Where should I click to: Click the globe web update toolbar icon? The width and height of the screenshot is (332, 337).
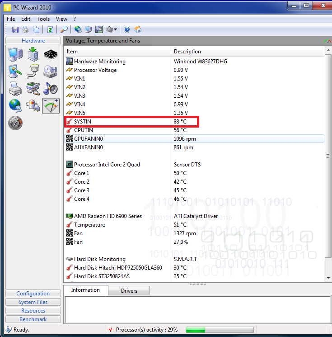(x=78, y=29)
